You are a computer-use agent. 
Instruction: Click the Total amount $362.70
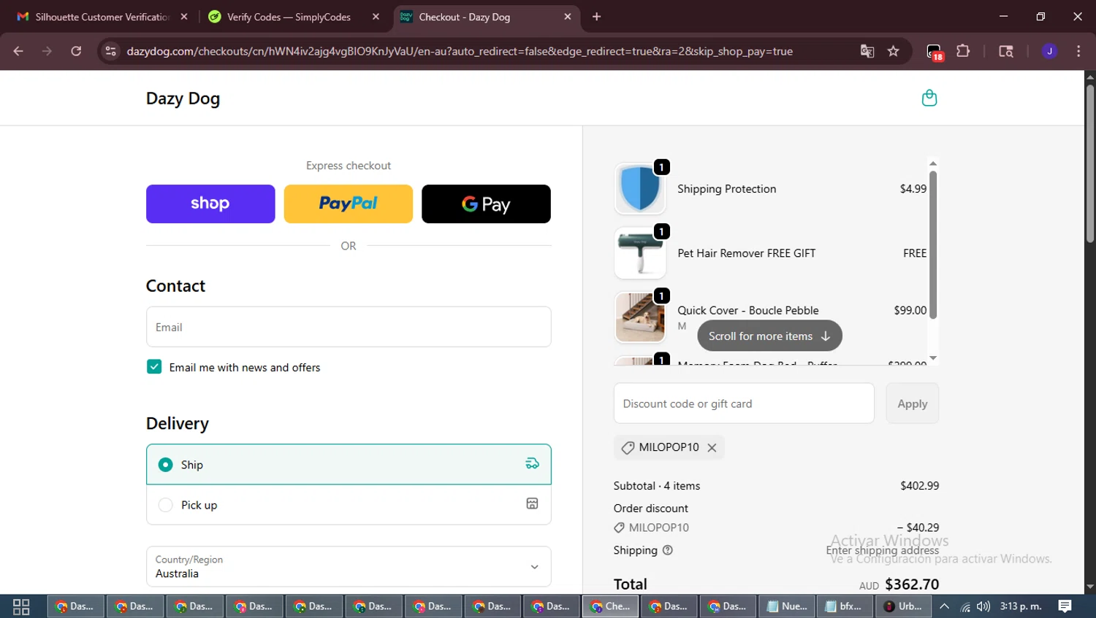(911, 584)
